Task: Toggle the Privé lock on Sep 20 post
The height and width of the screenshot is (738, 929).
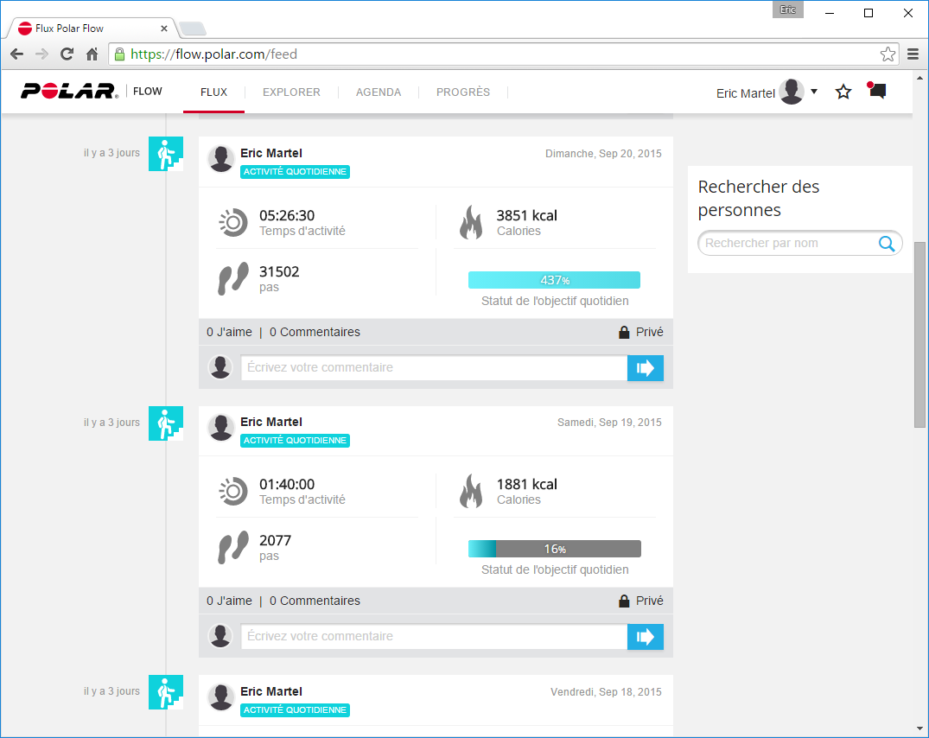Action: coord(641,332)
